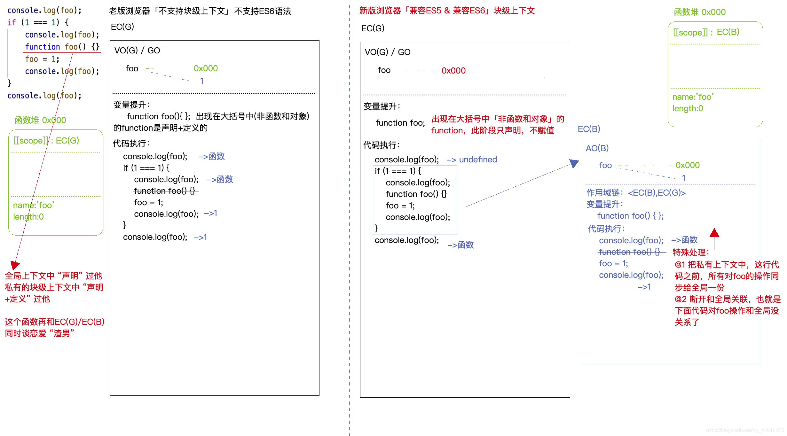Click '->函数' after the last console.log in new browser box
787x436 pixels.
[460, 245]
